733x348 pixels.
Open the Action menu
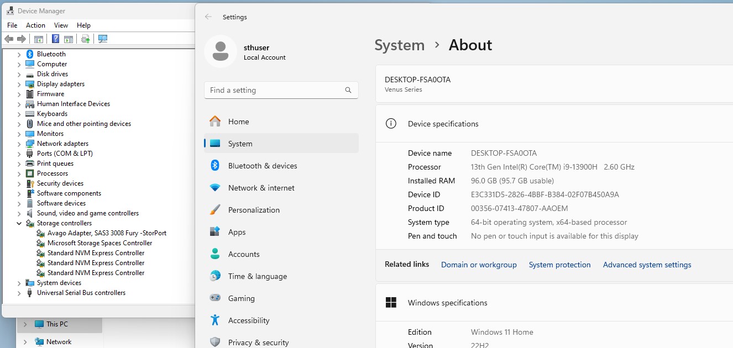[x=35, y=25]
